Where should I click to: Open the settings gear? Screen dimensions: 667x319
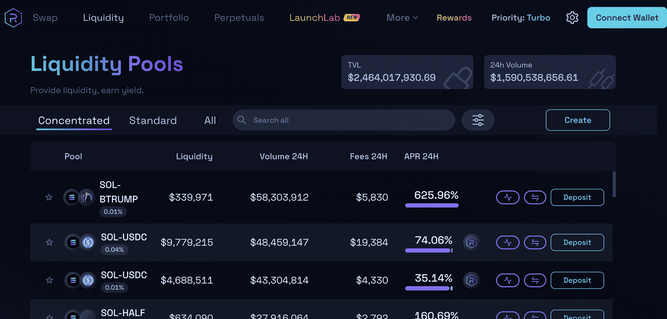point(572,18)
